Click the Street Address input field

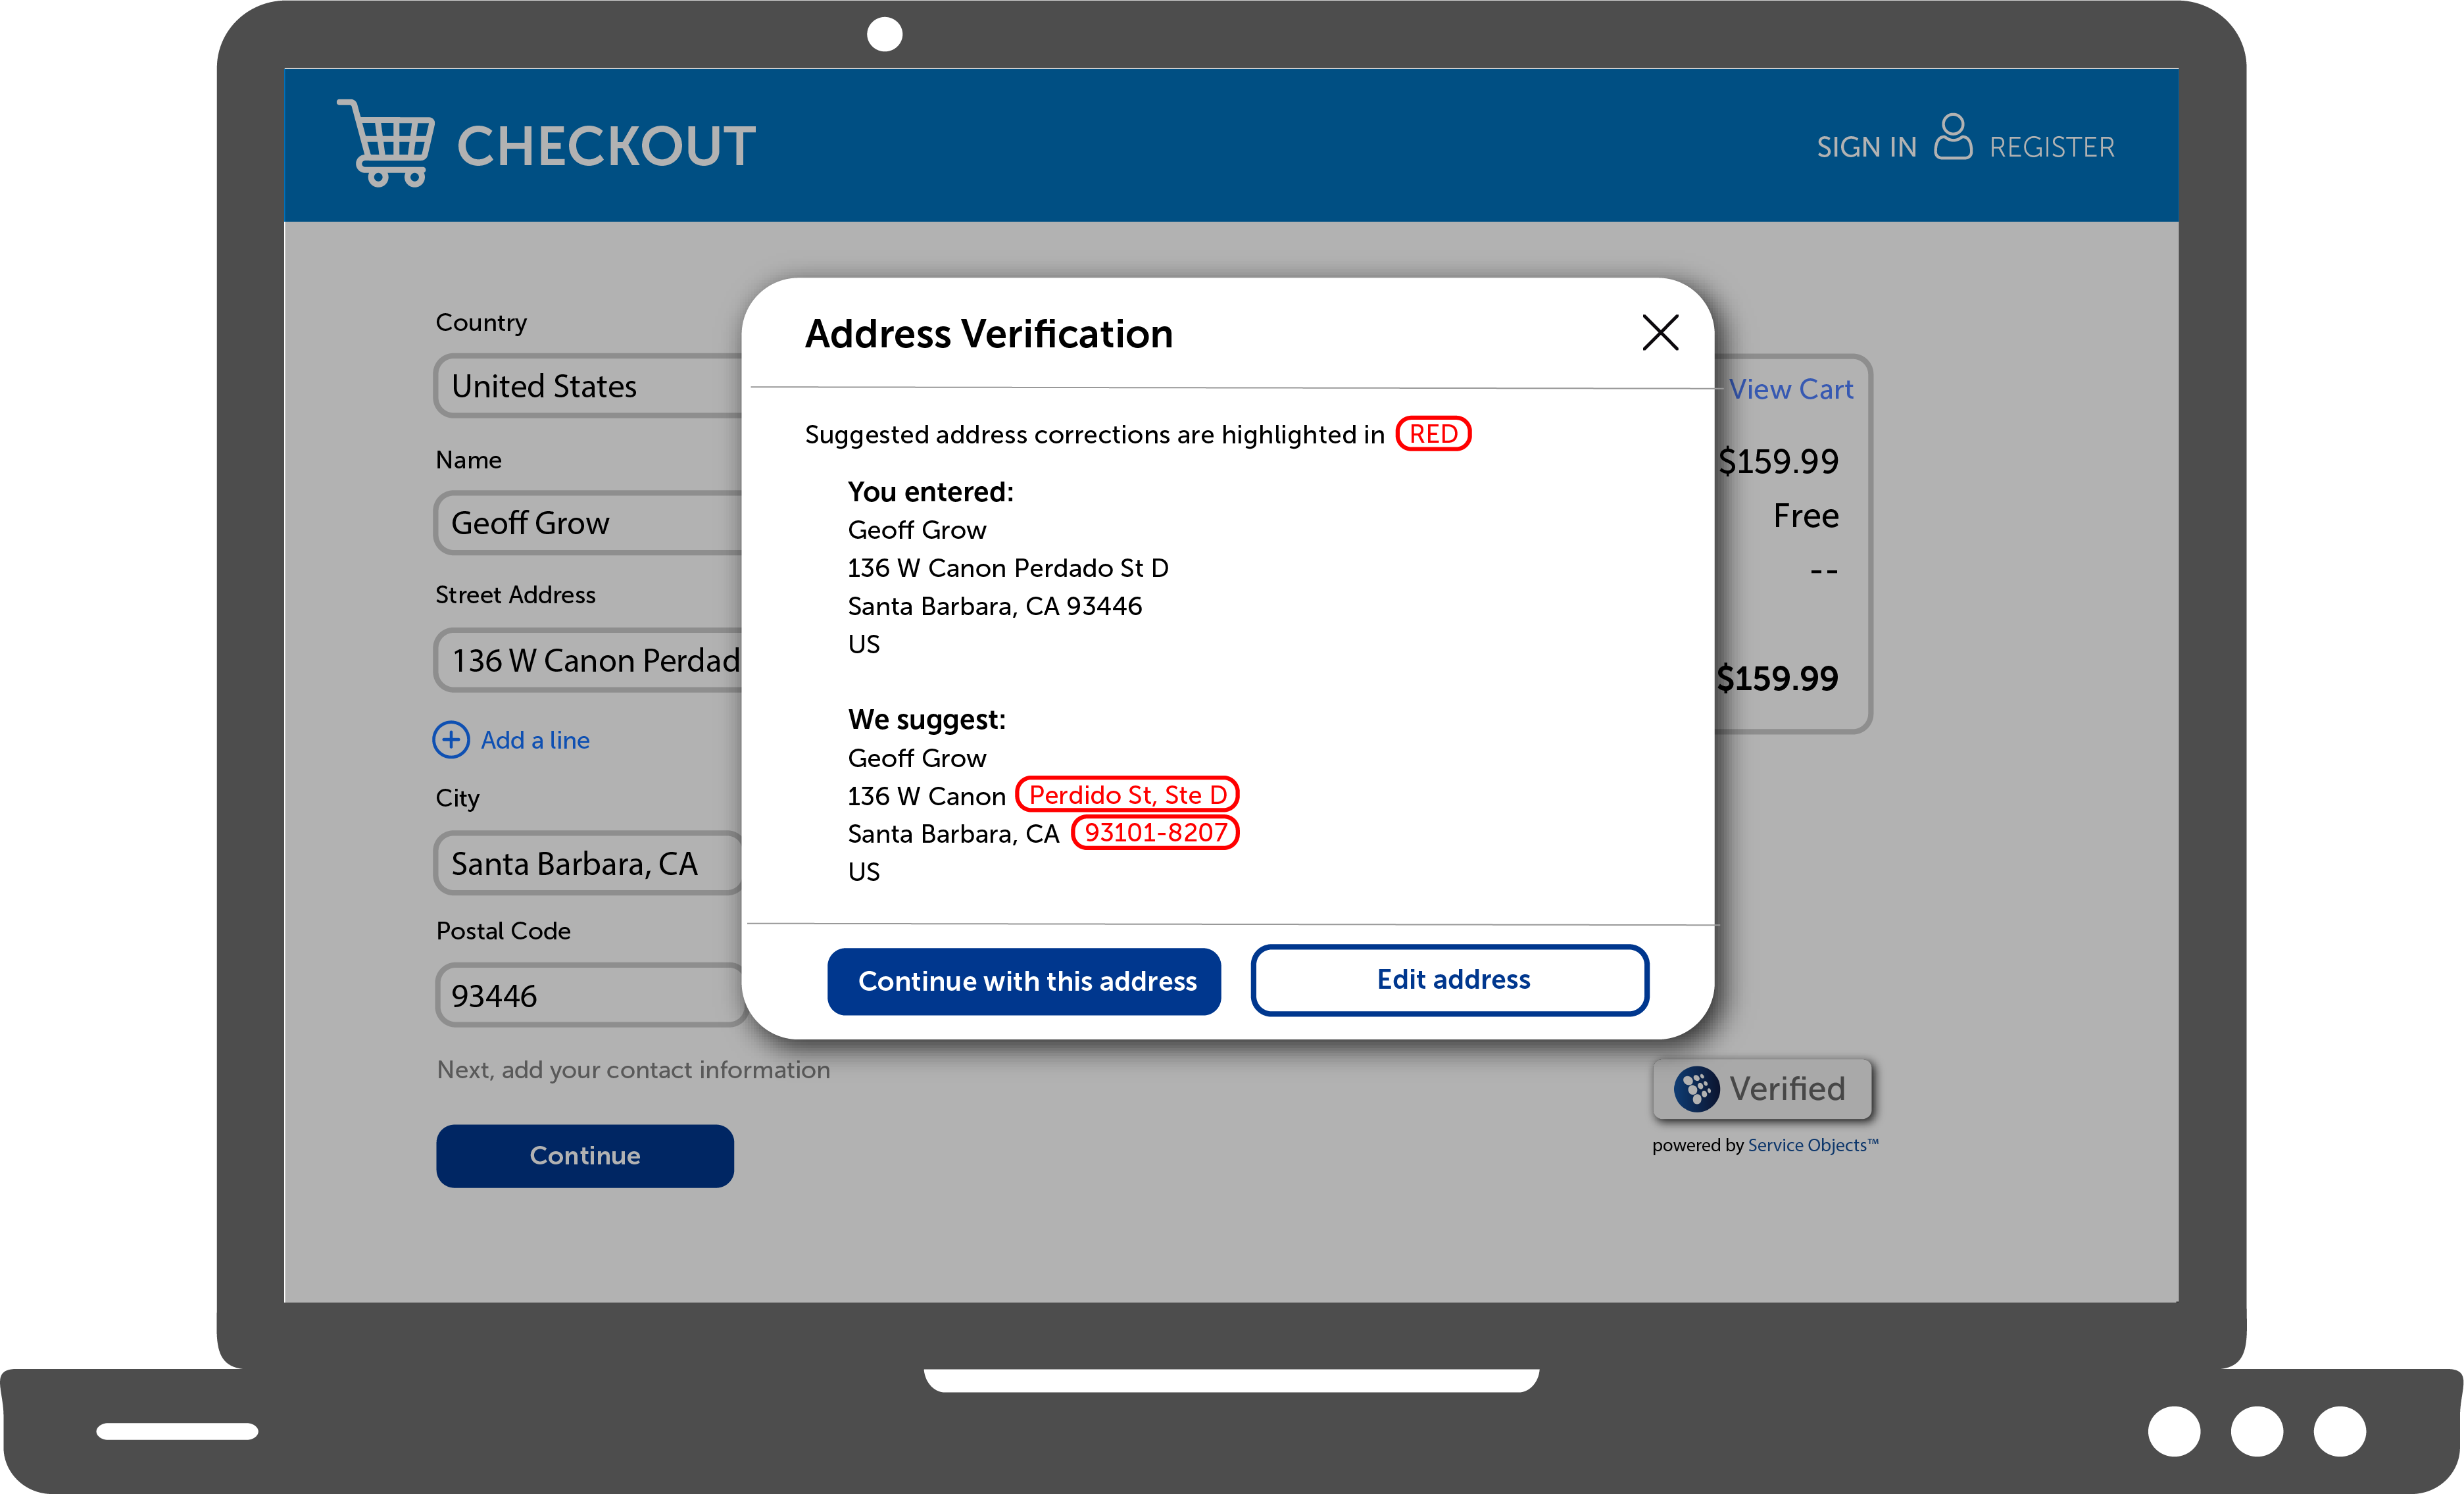coord(589,660)
